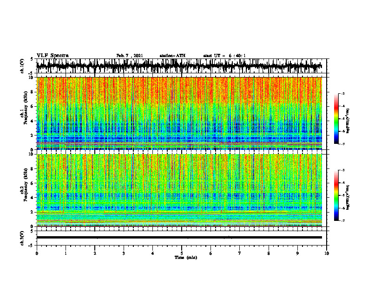Click time axis tick label "5"
Viewport: 368px width, 284px height.
point(182,253)
